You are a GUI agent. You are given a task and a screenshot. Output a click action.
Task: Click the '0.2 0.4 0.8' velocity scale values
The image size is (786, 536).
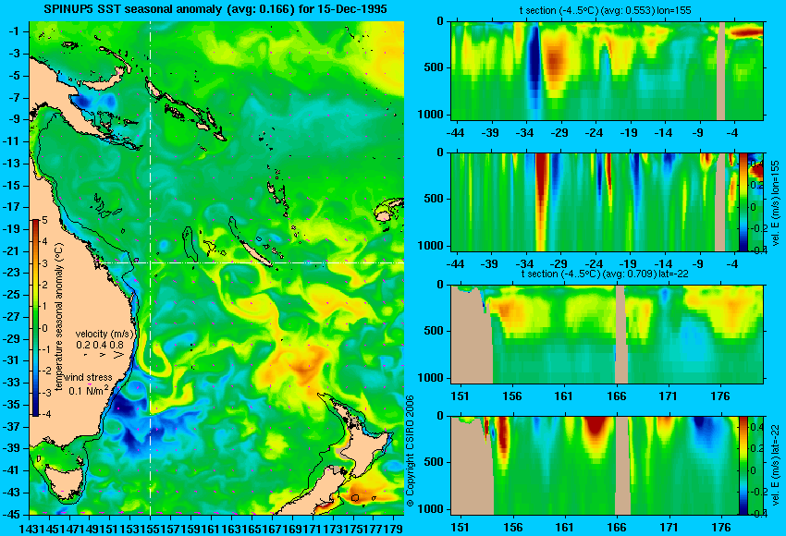click(100, 345)
